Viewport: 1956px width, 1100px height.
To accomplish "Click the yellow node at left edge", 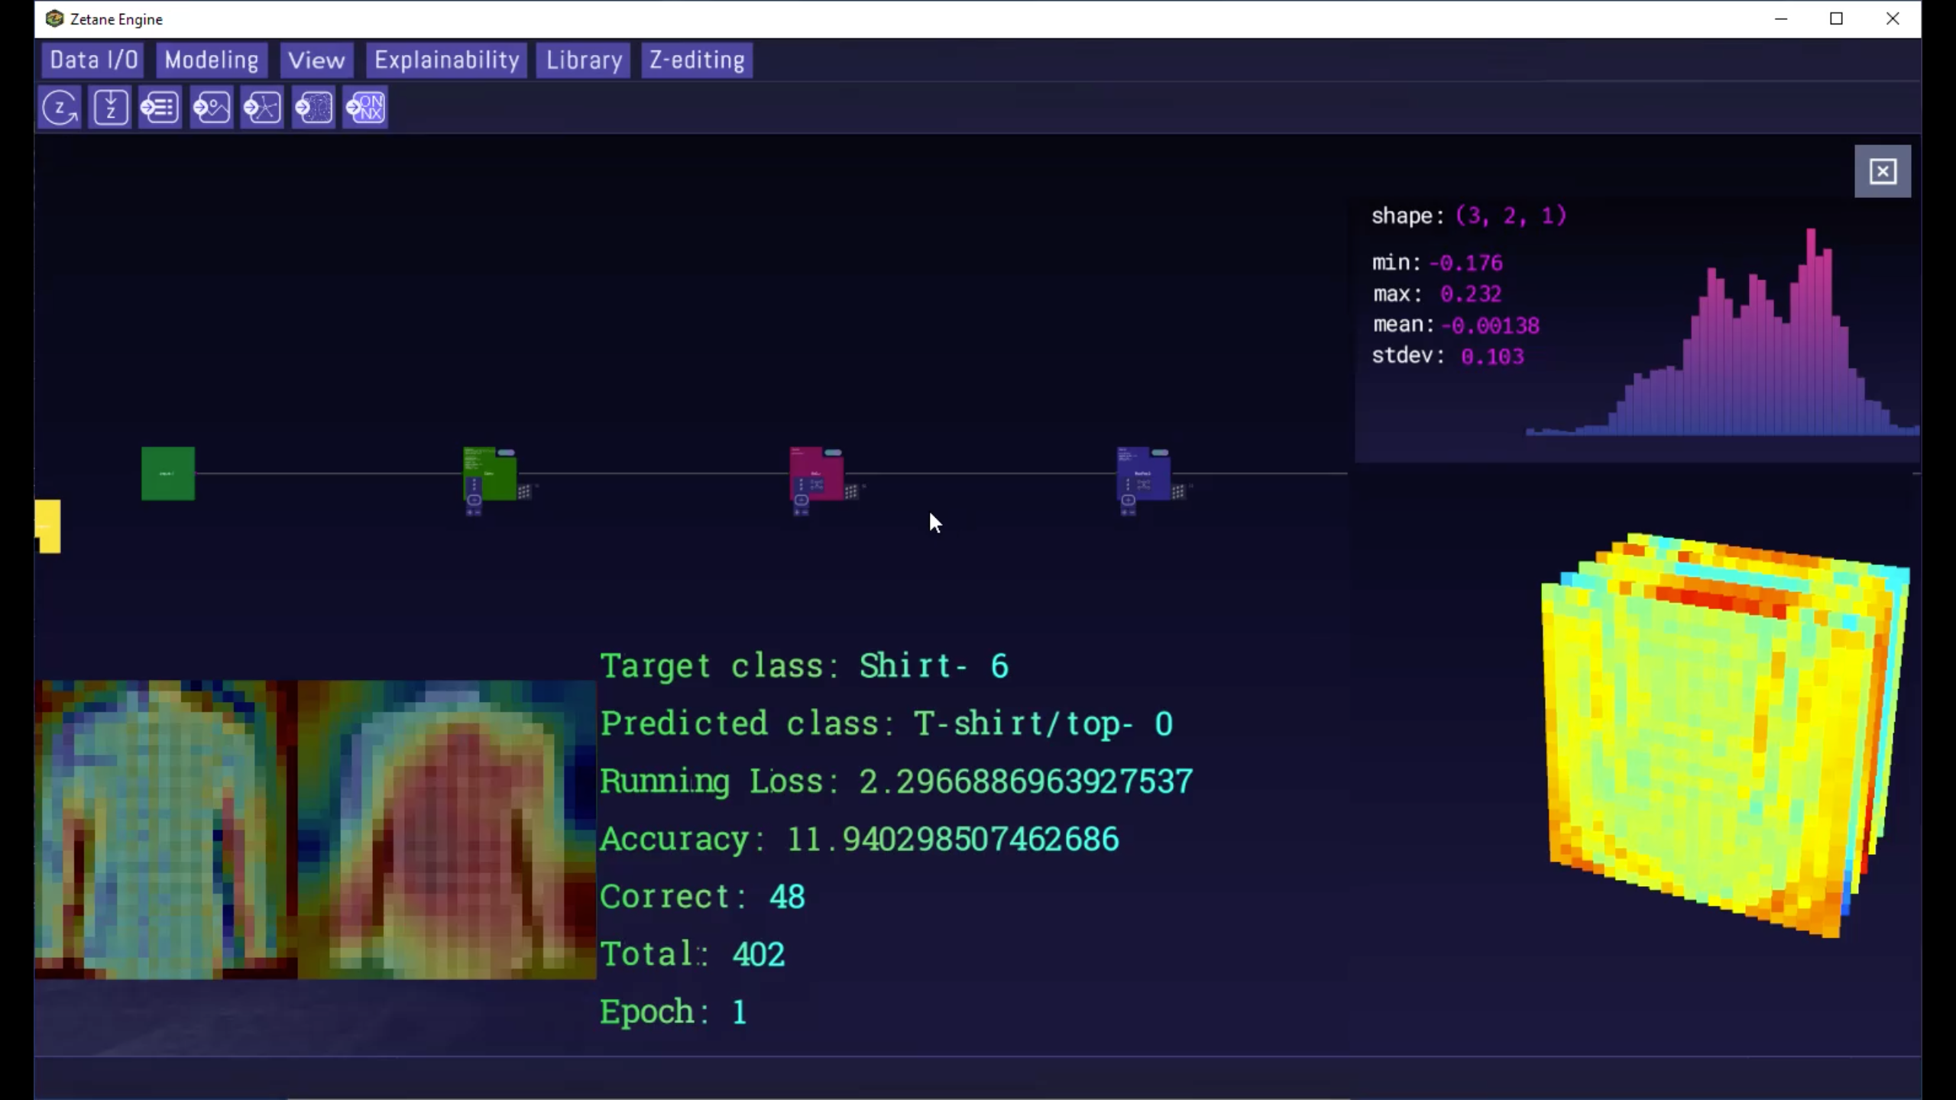I will tap(48, 526).
